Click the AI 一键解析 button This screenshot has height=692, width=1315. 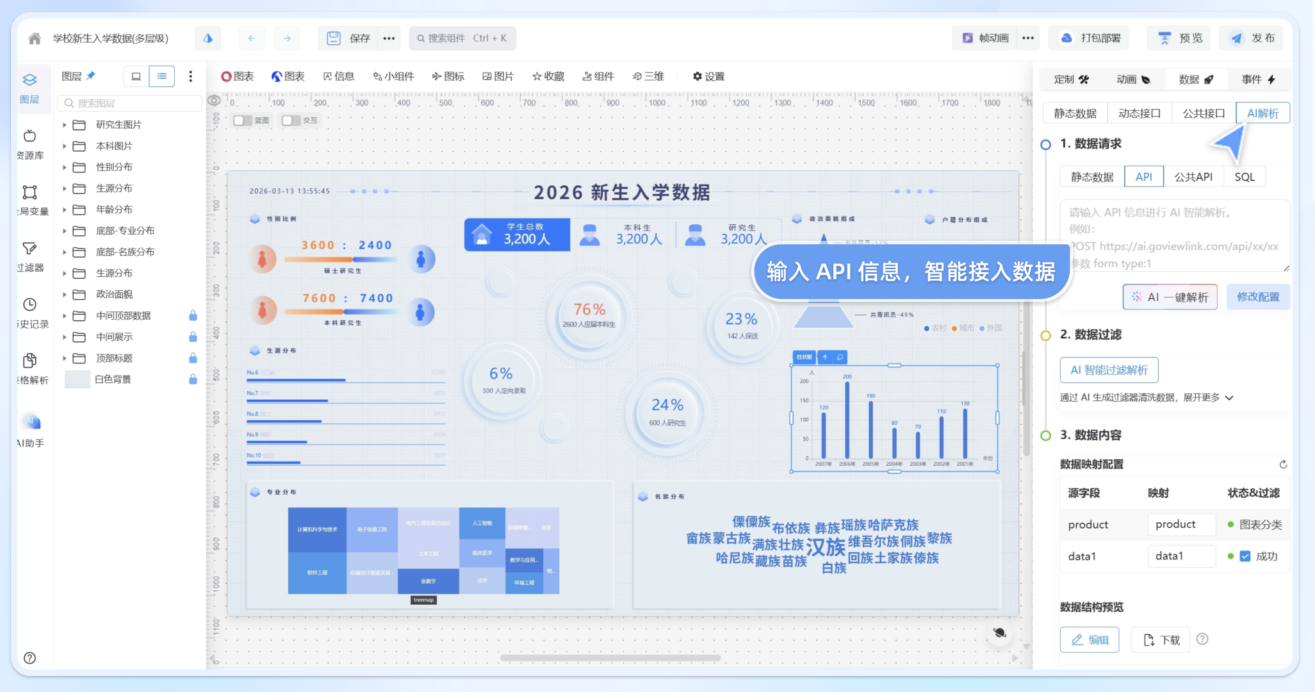pyautogui.click(x=1170, y=297)
